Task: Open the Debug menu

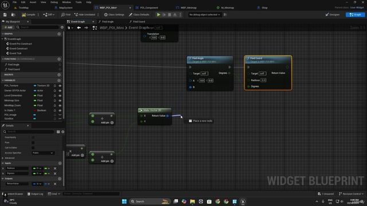Action: pyautogui.click(x=54, y=2)
